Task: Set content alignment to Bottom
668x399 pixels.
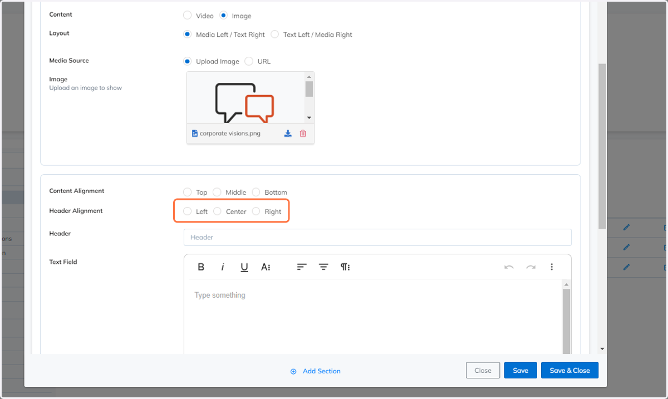Action: click(x=256, y=192)
